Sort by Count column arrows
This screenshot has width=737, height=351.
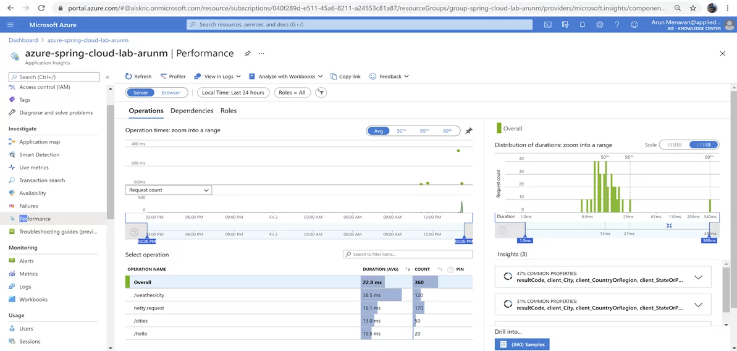(440, 269)
